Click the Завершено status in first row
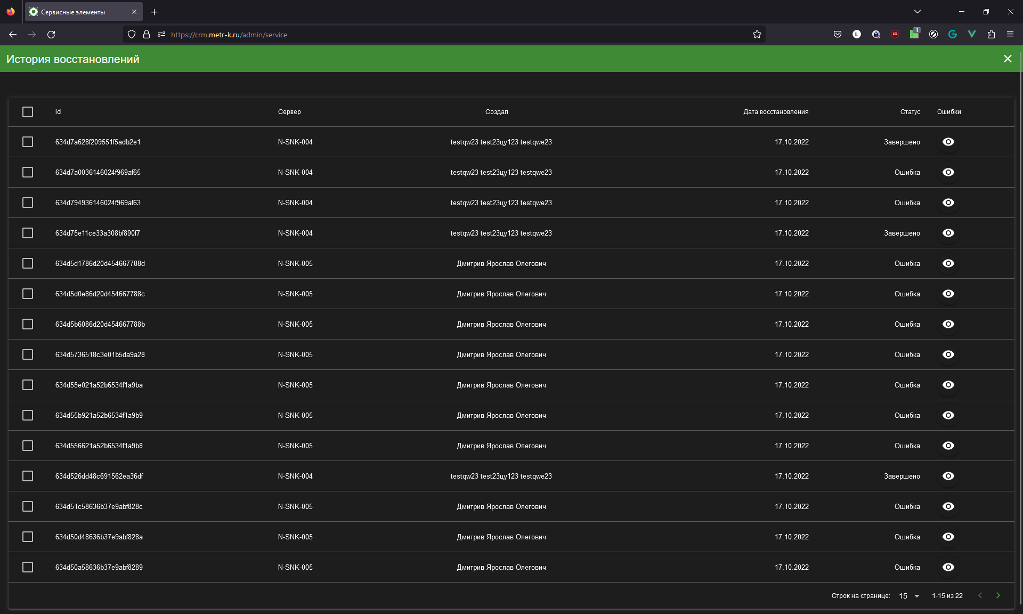Screen dimensions: 1023x614 coord(902,142)
